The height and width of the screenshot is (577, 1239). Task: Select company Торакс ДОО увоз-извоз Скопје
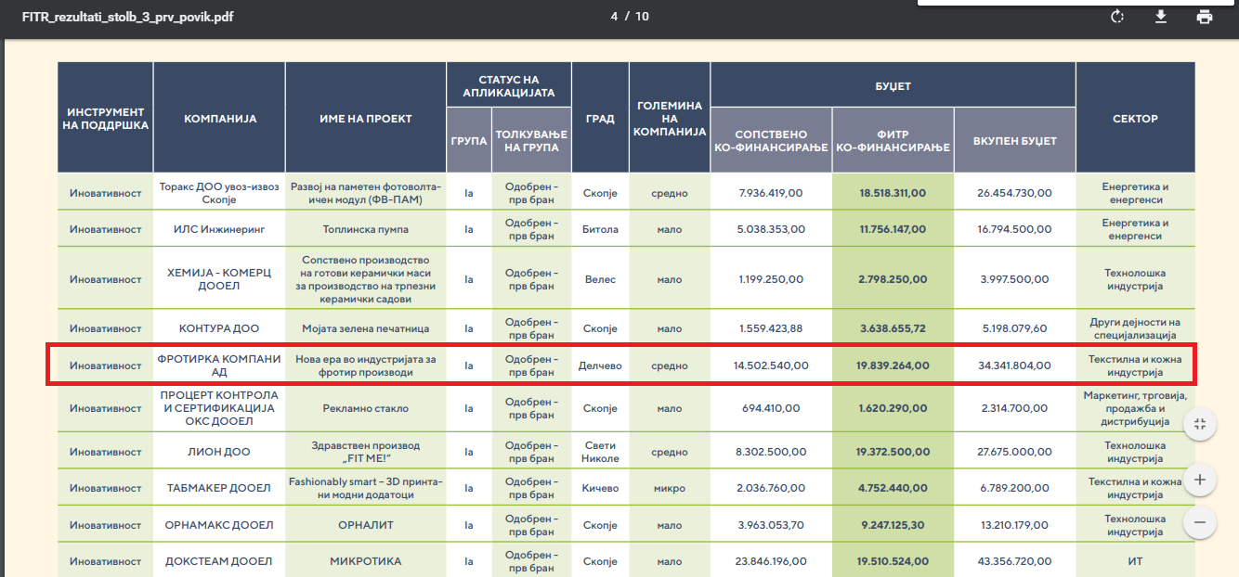[220, 193]
